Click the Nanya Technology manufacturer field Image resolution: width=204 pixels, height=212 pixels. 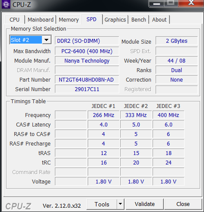(x=87, y=60)
